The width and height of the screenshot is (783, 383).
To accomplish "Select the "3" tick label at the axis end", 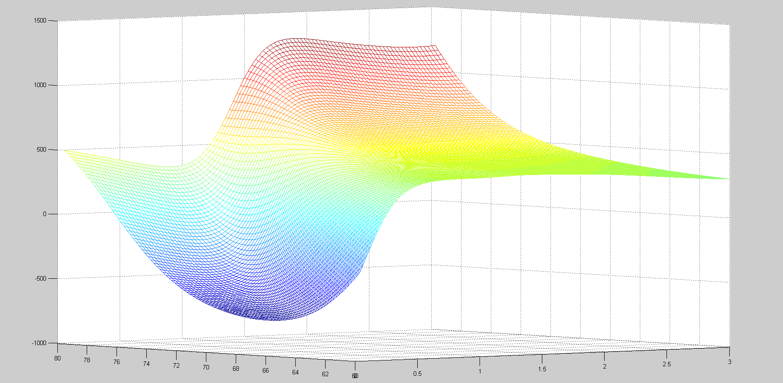I will point(730,362).
